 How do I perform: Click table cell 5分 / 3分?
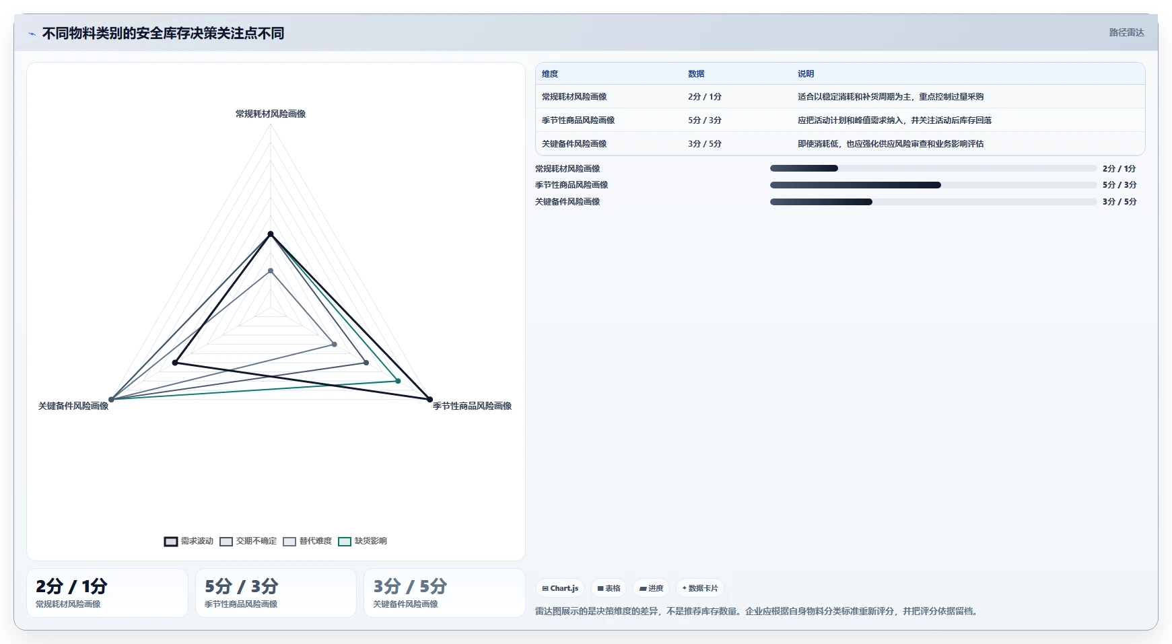click(x=705, y=120)
